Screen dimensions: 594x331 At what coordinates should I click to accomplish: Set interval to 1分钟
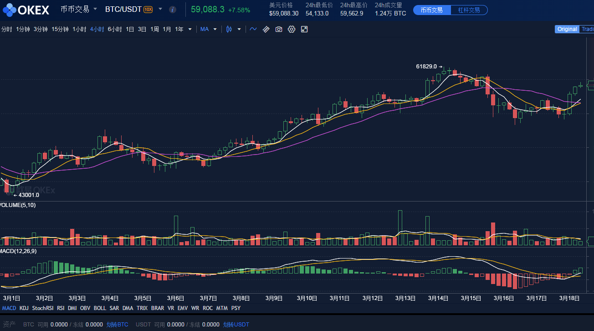click(23, 29)
